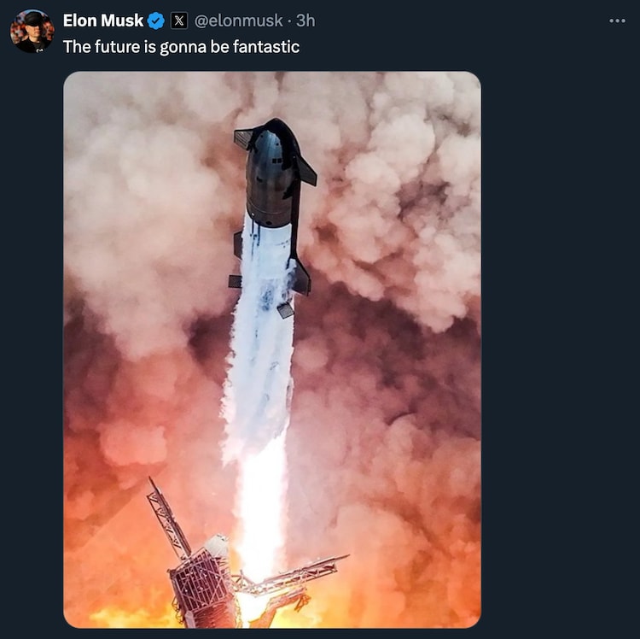The height and width of the screenshot is (639, 640).
Task: Click the word "future" in the tweet
Action: (115, 46)
